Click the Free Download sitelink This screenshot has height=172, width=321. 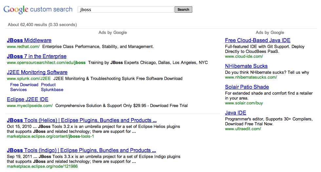(x=24, y=85)
